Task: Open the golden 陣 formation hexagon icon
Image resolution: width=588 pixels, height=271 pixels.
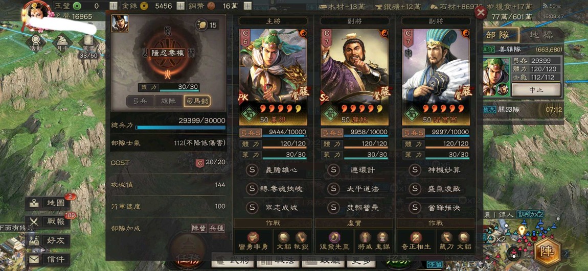Action: pyautogui.click(x=548, y=252)
